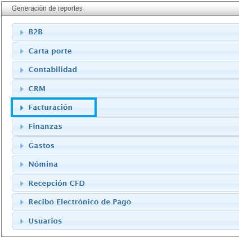Click the arrow beside Contabilidad
Screen dimensions: 239x237
(x=22, y=70)
